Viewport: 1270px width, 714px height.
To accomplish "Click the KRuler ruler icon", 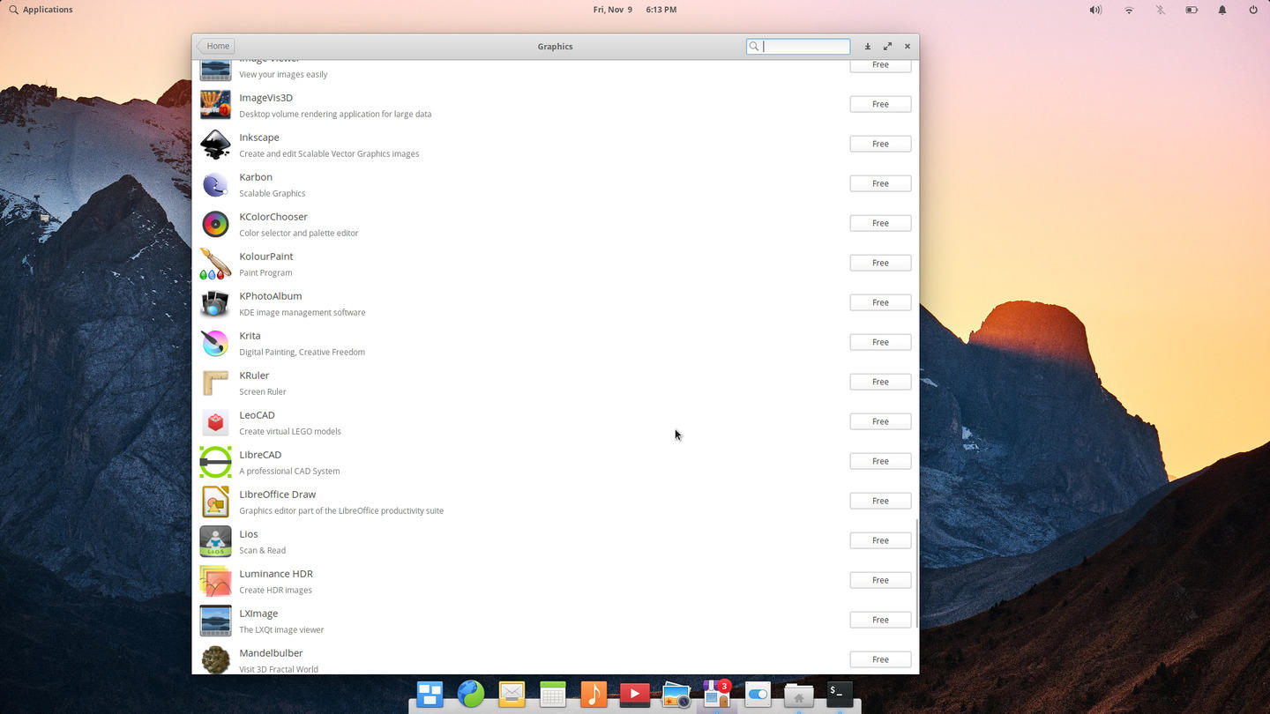I will pos(215,383).
